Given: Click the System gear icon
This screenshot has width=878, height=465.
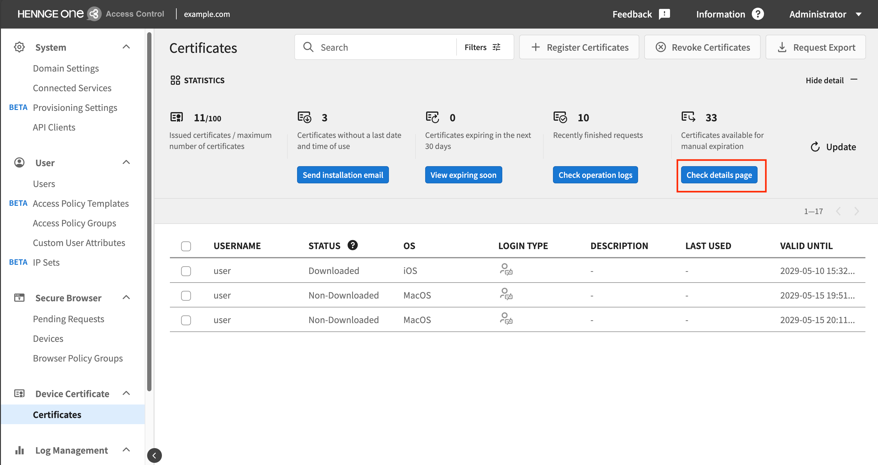Looking at the screenshot, I should pyautogui.click(x=19, y=47).
